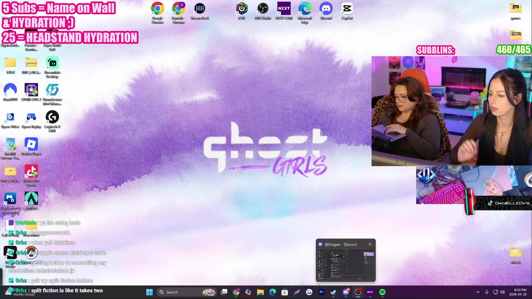
Task: Open the volume speaker tray icon
Action: [502, 292]
